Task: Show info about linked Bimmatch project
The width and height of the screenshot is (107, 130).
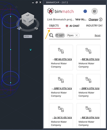Action: [x=101, y=19]
